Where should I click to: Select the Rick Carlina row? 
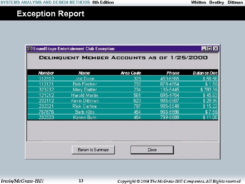(122, 106)
